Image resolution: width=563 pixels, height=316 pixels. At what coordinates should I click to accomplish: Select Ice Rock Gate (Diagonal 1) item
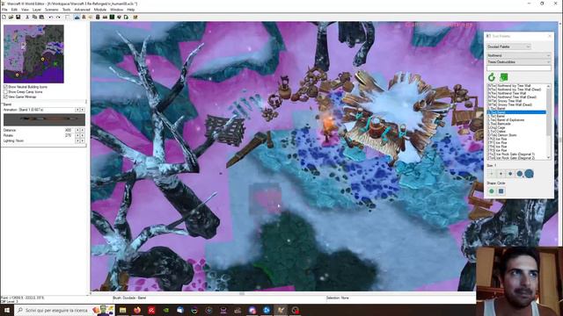[516, 154]
